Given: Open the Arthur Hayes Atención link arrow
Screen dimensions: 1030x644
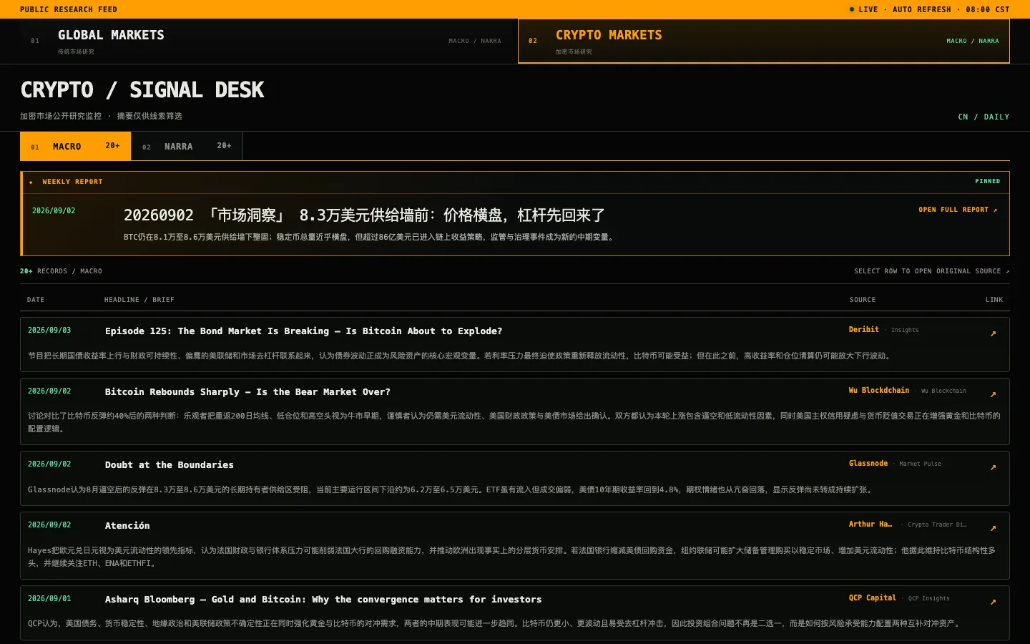Looking at the screenshot, I should (x=993, y=528).
